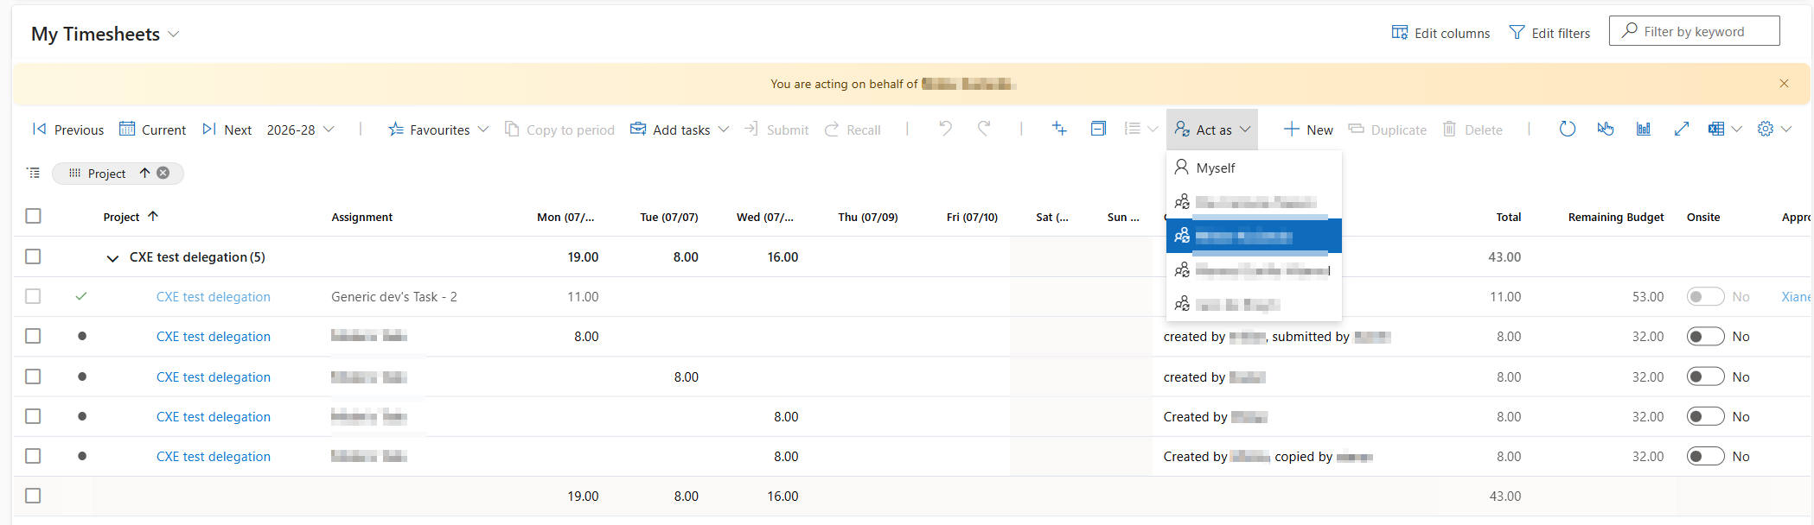Open the Excel export options chevron
Image resolution: width=1814 pixels, height=525 pixels.
coord(1736,129)
